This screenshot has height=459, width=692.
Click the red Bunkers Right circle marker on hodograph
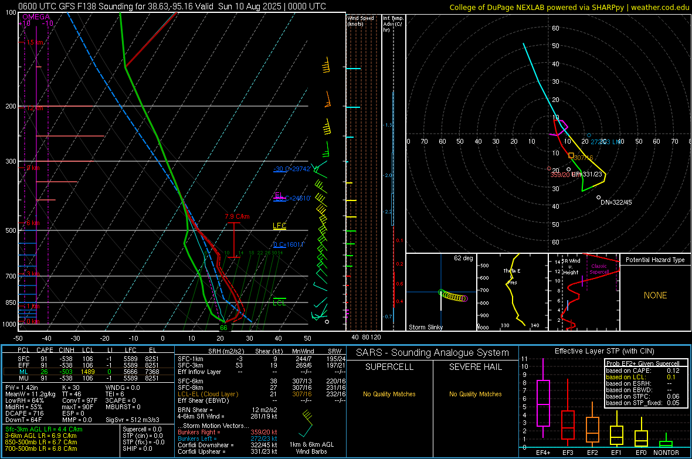coord(549,169)
